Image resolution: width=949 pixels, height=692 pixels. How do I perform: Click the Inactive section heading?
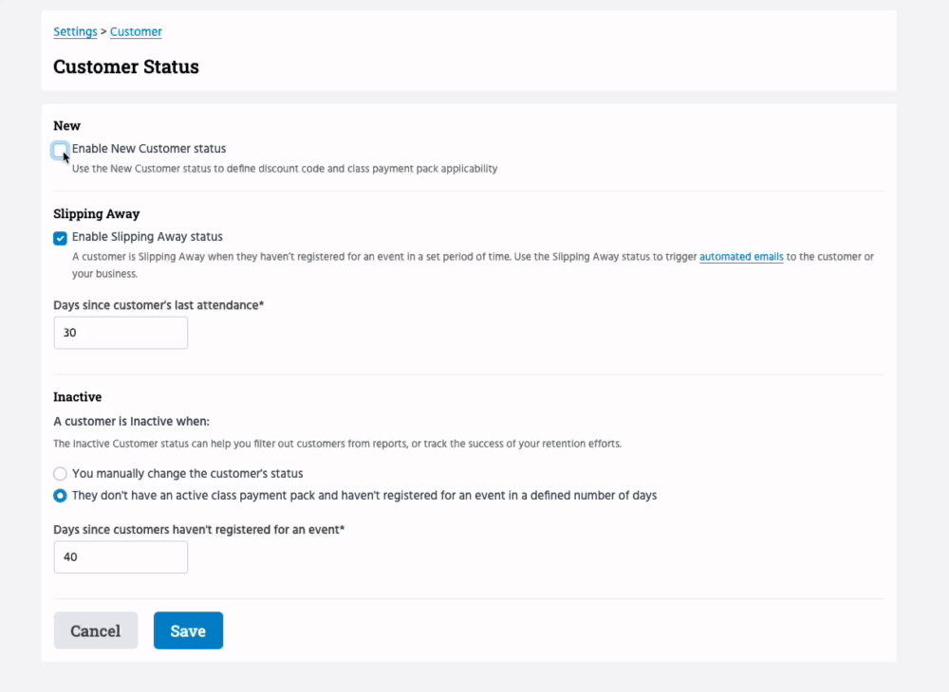pos(78,397)
